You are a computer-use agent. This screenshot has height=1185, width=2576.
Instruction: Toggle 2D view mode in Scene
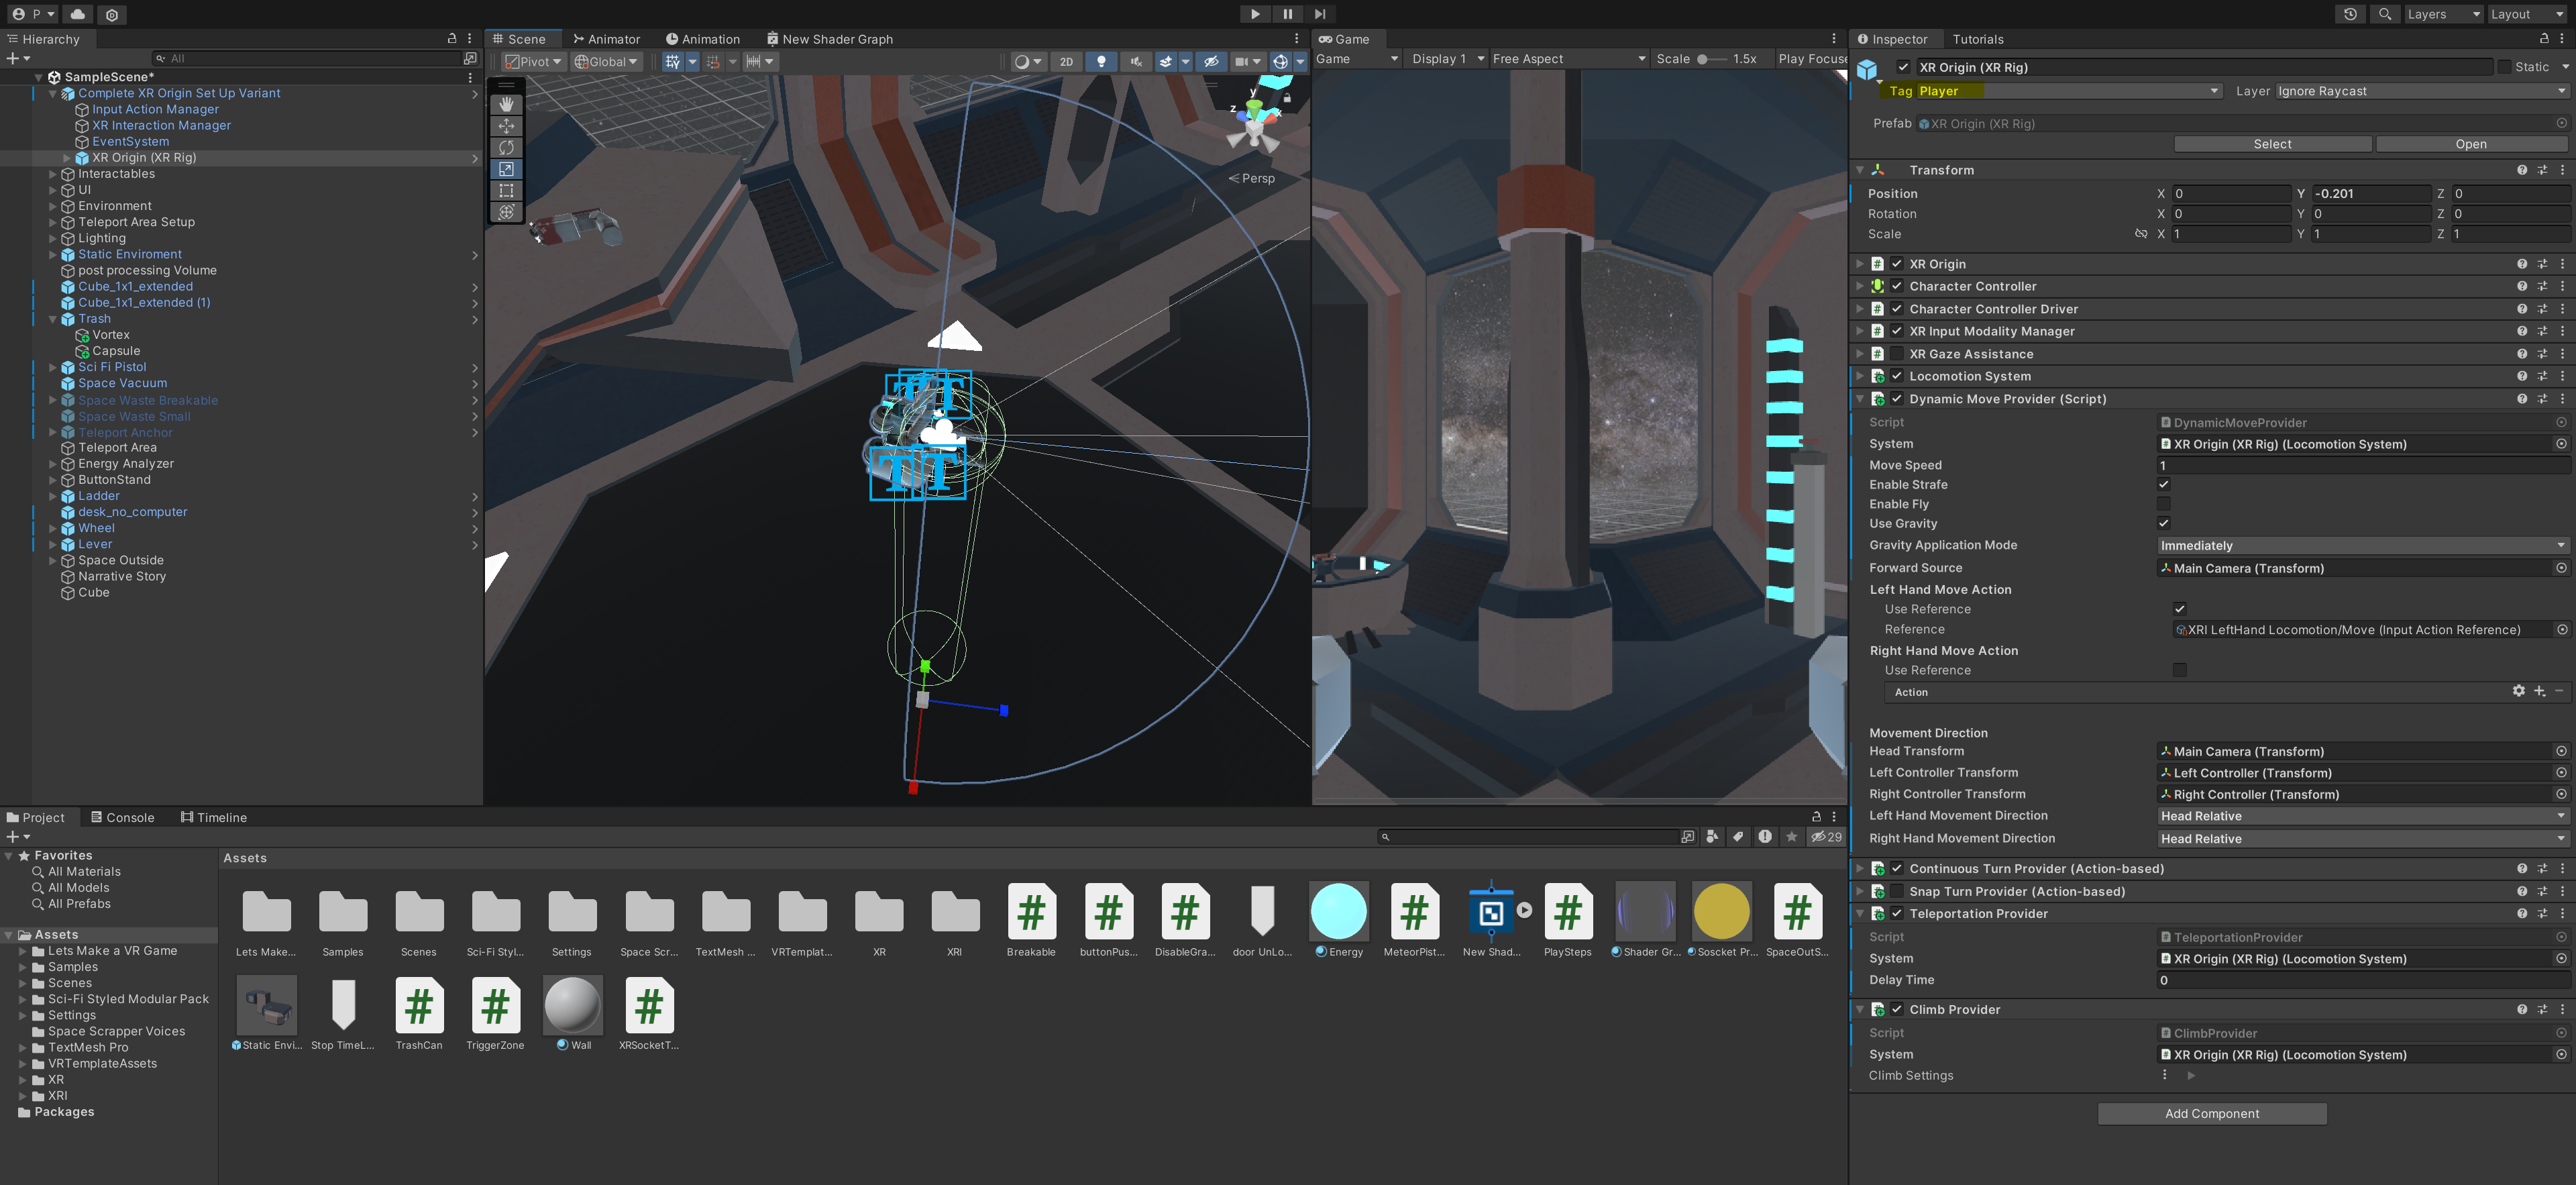[1066, 62]
